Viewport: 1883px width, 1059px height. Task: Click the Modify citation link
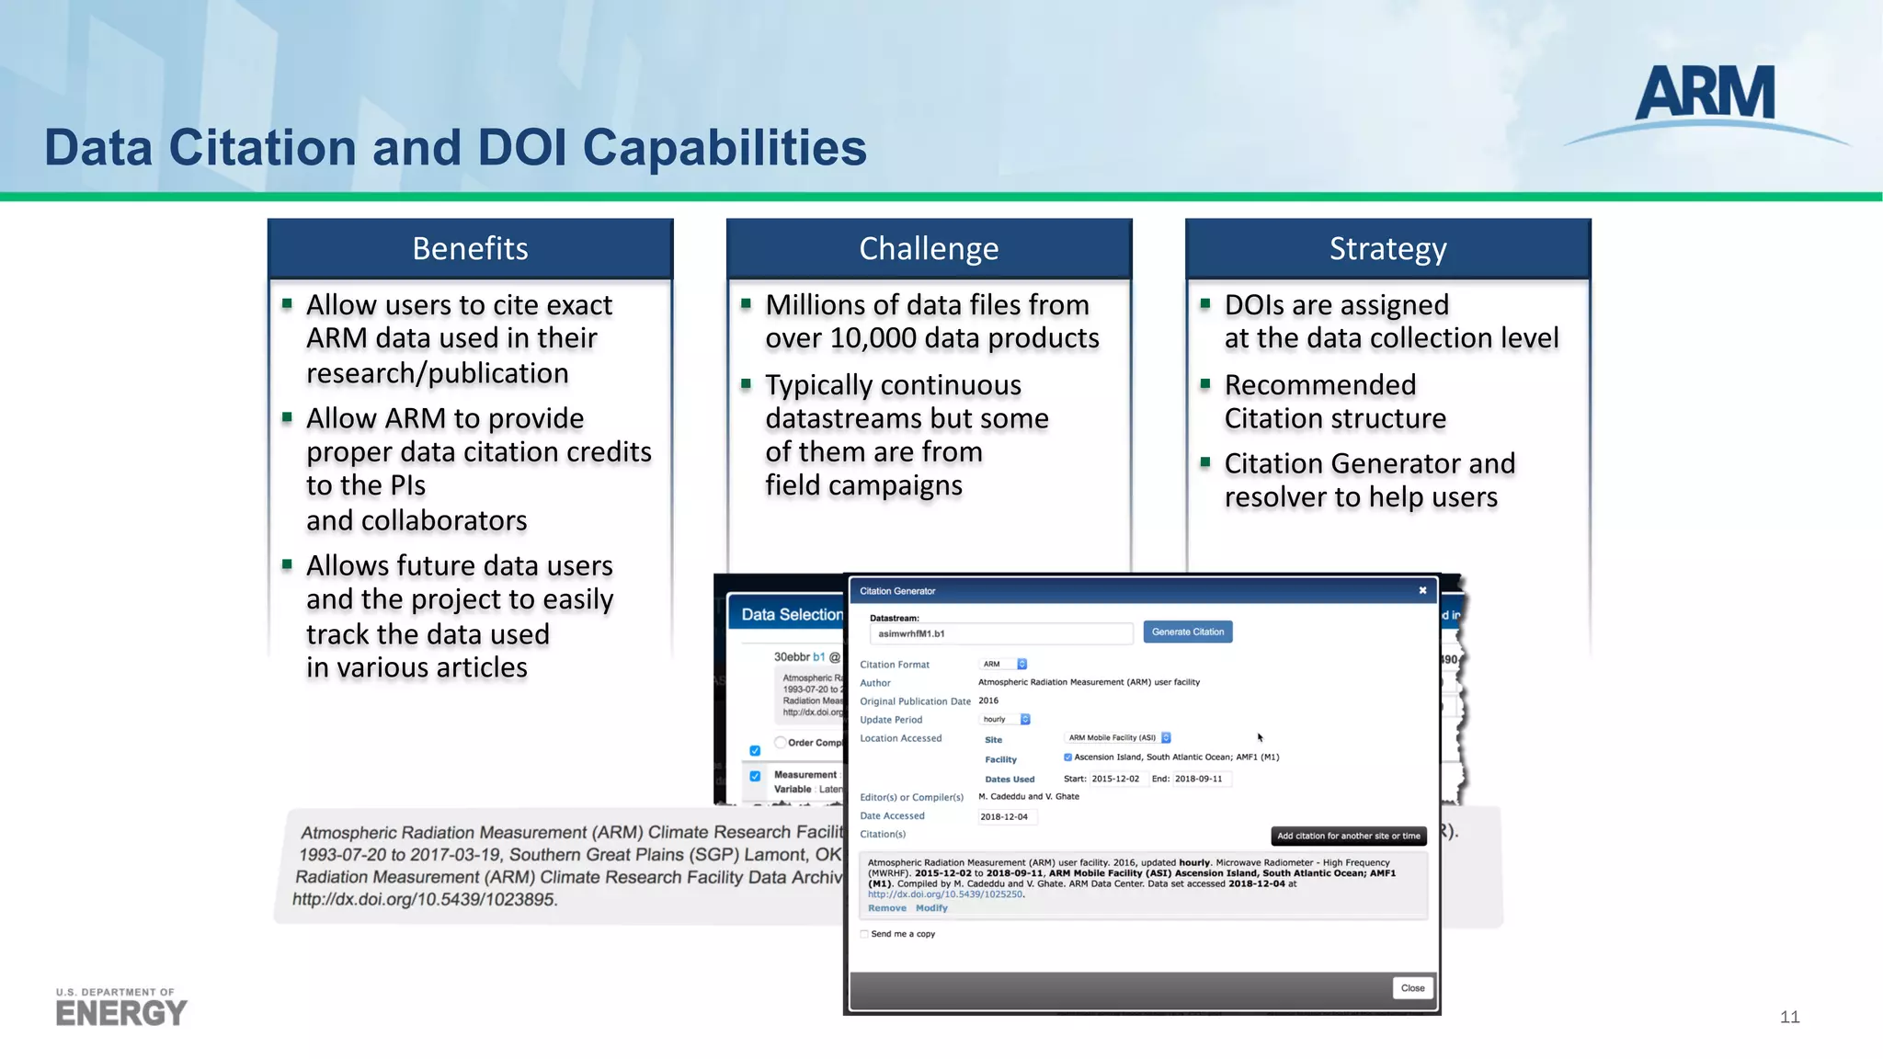click(931, 908)
